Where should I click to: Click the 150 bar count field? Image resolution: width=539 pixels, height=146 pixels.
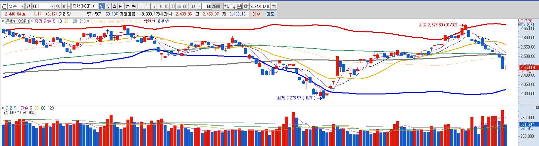tap(207, 6)
